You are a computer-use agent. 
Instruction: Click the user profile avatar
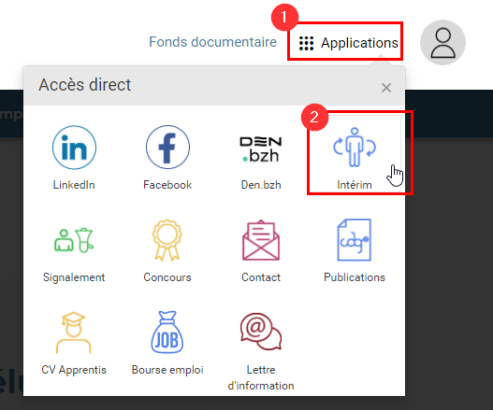click(442, 42)
